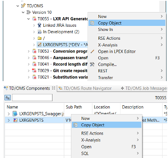The width and height of the screenshot is (168, 158).
Task: Expand the T0053 Conversion program task
Action: tap(29, 51)
